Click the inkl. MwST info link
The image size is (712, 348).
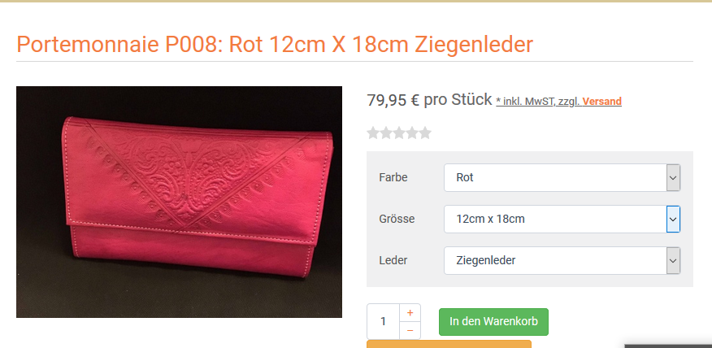click(538, 102)
